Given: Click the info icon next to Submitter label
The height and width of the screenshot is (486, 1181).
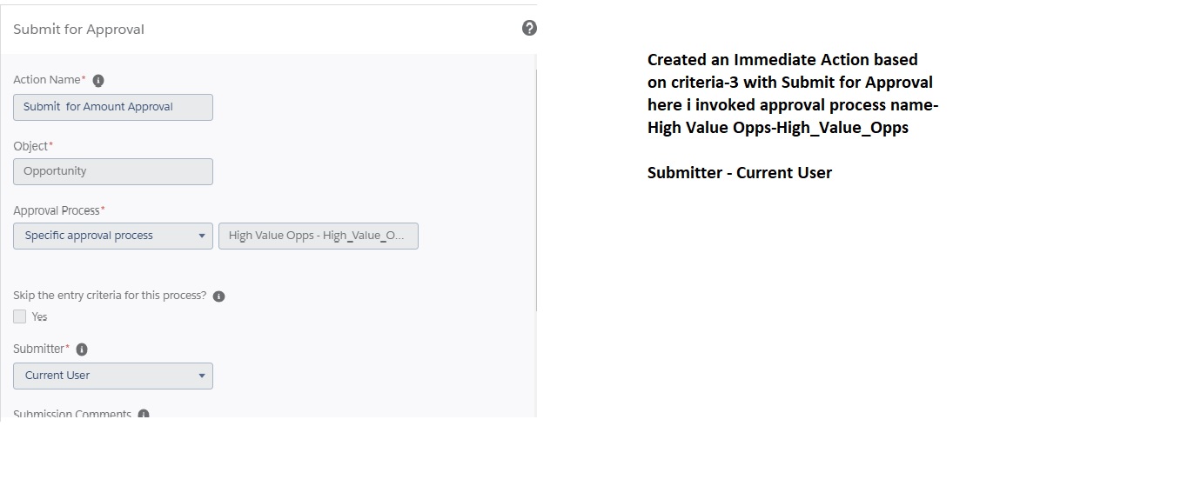Looking at the screenshot, I should [82, 350].
